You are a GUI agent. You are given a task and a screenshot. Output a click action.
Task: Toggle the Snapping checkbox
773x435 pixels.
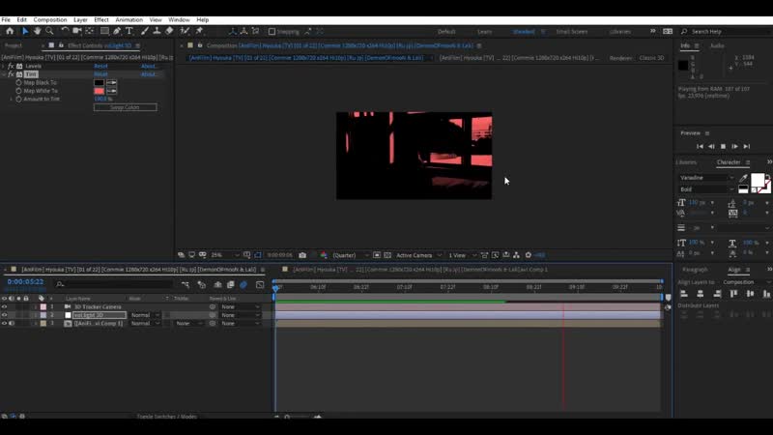(x=272, y=32)
